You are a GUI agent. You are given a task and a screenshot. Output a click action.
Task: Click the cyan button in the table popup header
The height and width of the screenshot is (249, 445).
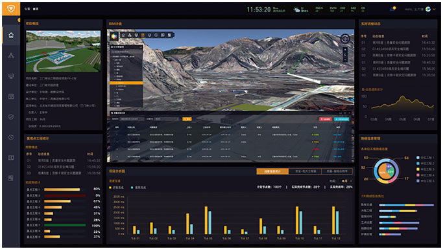pos(341,119)
